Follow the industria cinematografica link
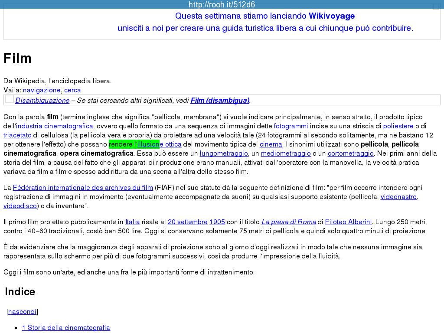444x333 pixels. pos(55,126)
